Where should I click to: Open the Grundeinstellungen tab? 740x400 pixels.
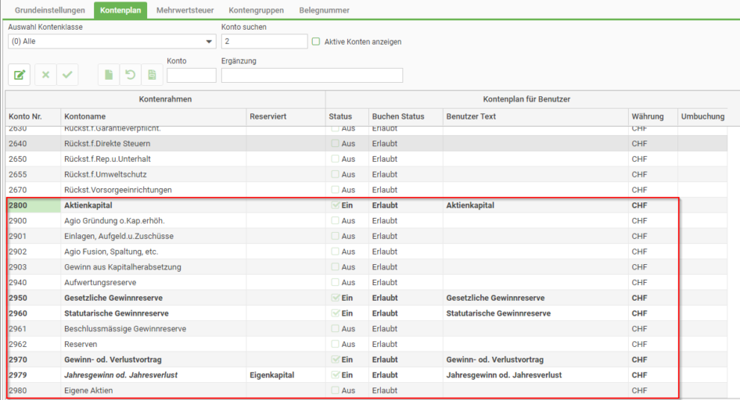point(49,10)
